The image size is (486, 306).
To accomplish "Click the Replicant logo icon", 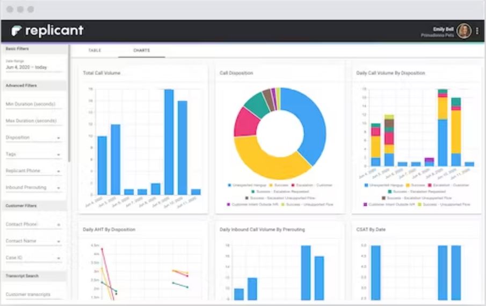I will coord(16,31).
